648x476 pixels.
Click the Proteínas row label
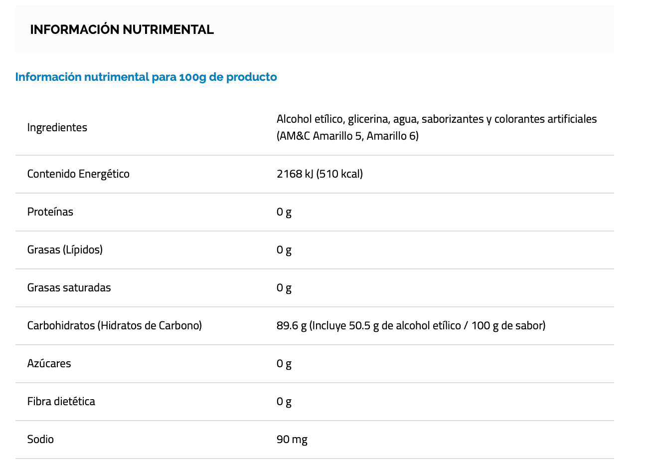(x=50, y=212)
